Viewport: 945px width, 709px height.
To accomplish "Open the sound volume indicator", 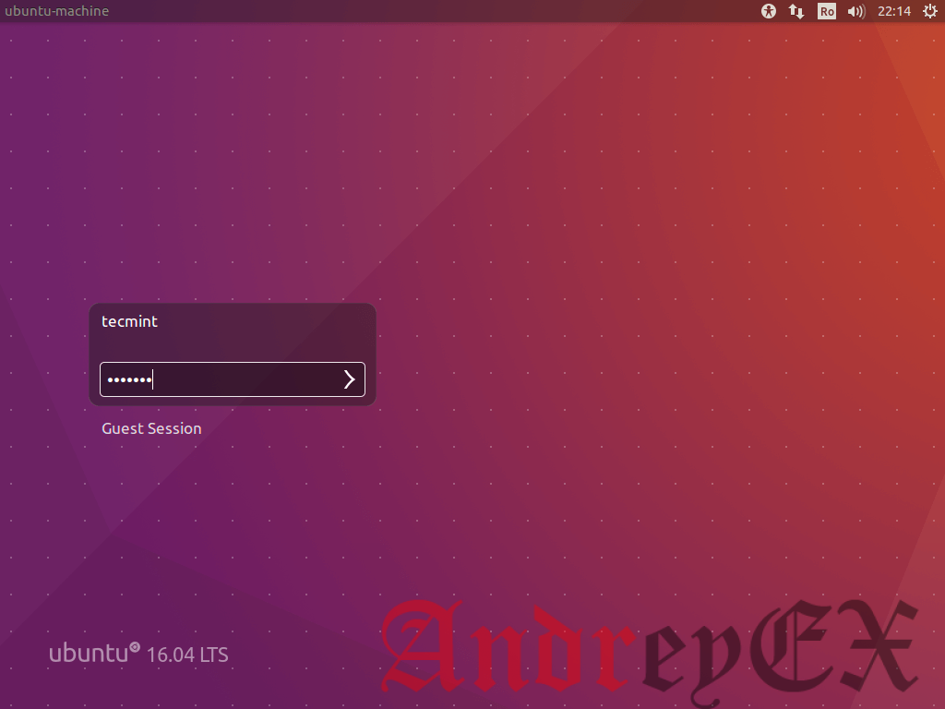I will pos(855,11).
